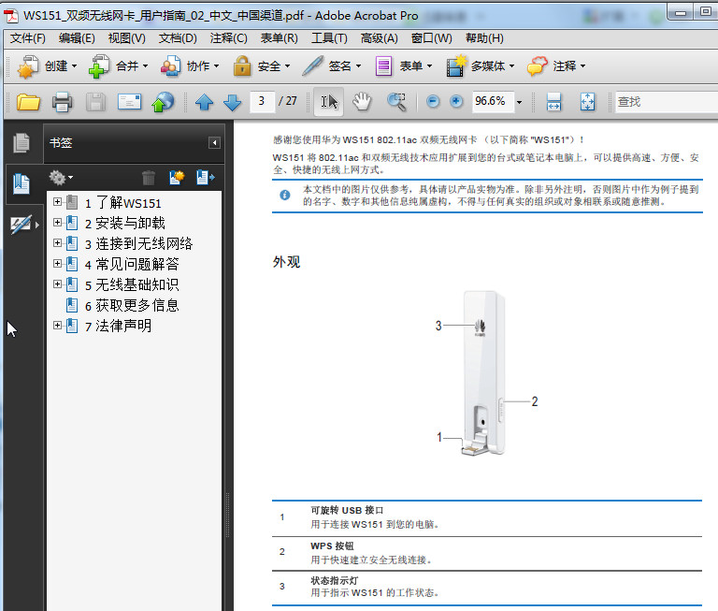Screen dimensions: 718x611
Task: Expand bookmark 5 无线基础知识
Action: coord(57,284)
